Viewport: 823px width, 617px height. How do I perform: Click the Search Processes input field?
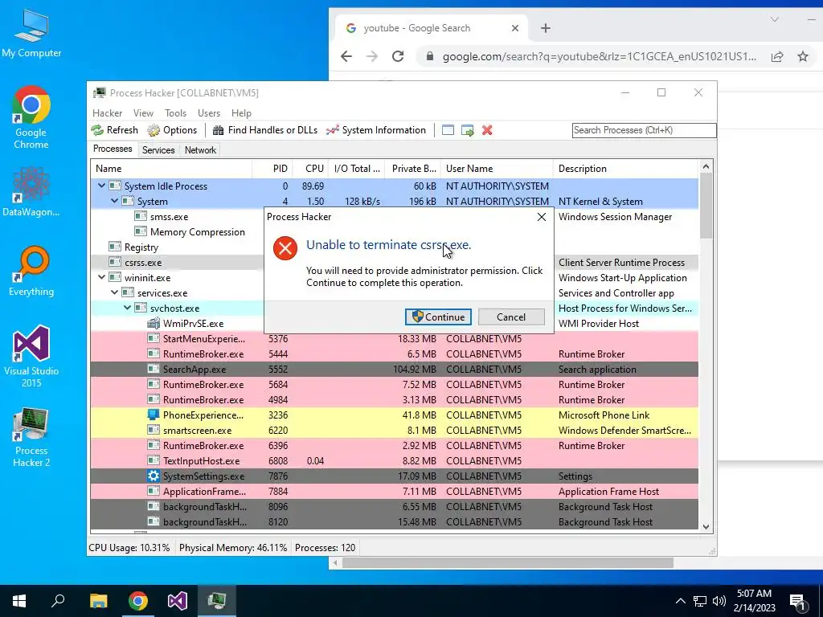click(x=644, y=130)
